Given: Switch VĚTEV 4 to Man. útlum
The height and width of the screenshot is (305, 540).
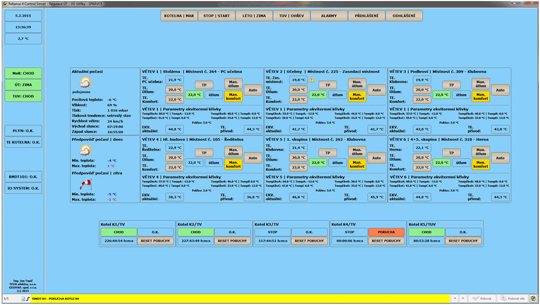Looking at the screenshot, I should [x=233, y=152].
